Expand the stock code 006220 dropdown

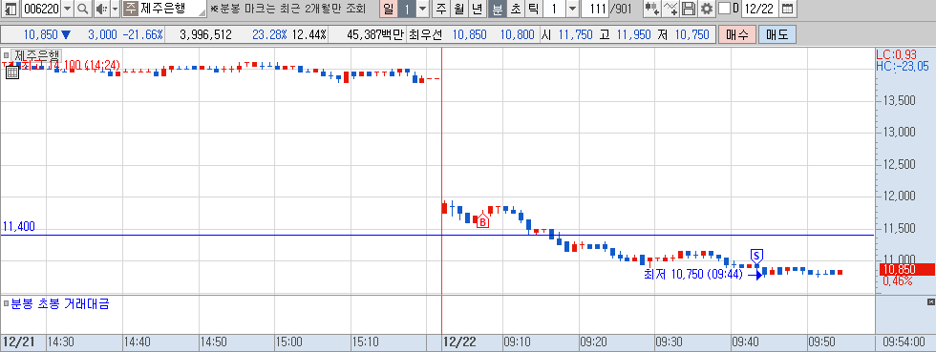click(x=67, y=9)
